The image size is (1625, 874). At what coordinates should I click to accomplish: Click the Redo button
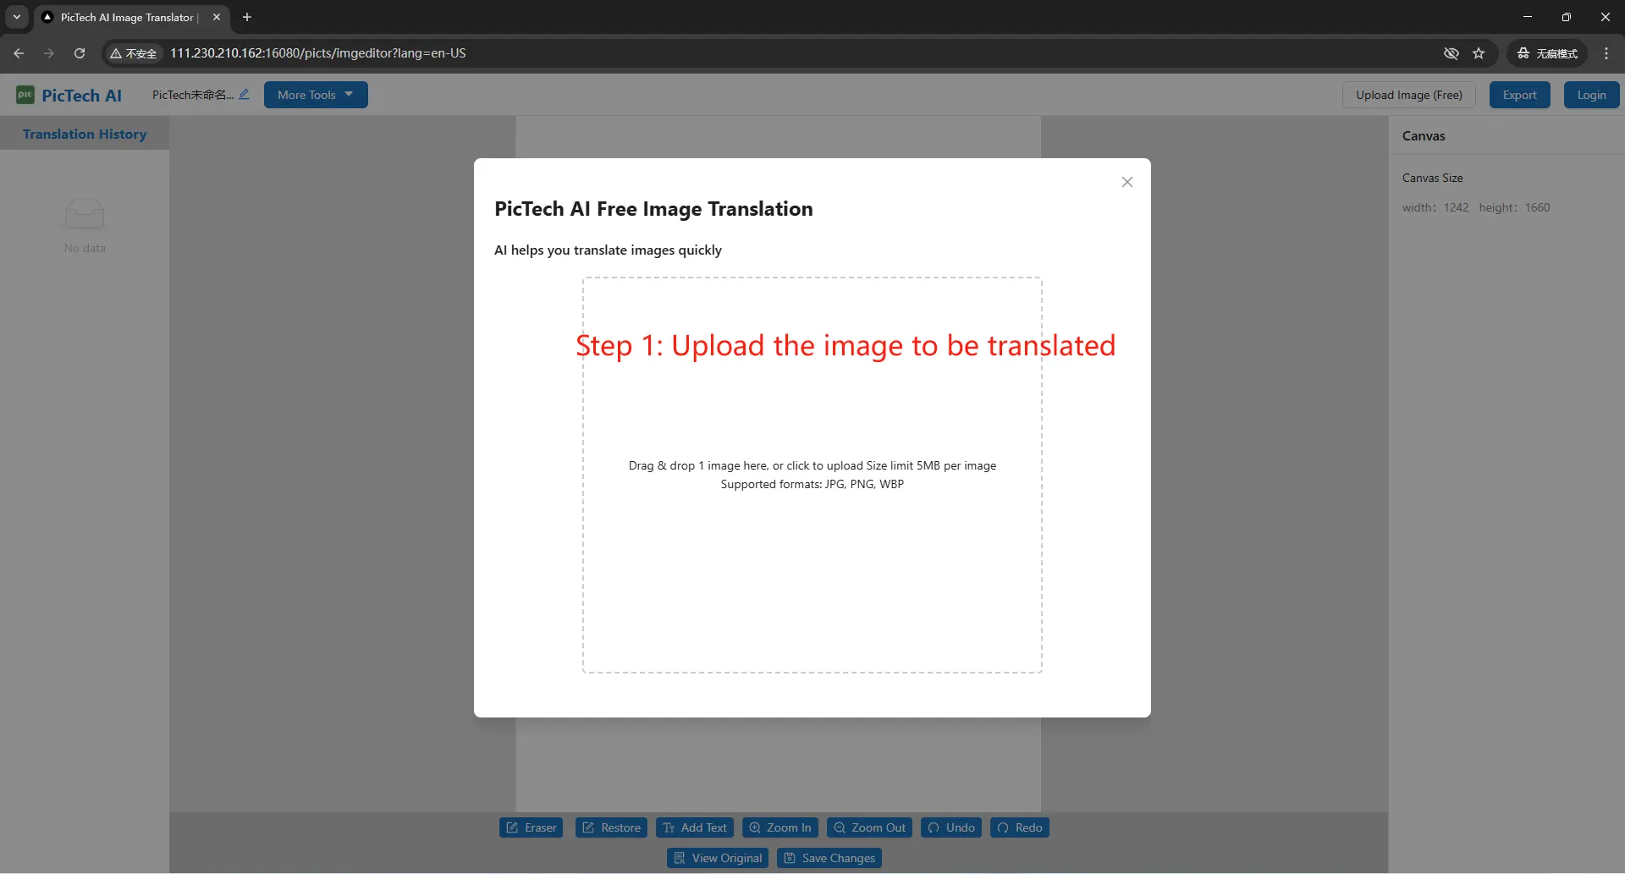(x=1020, y=827)
